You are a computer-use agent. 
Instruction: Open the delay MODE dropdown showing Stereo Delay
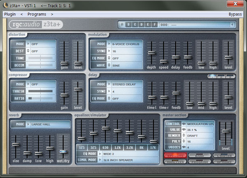(x=109, y=84)
